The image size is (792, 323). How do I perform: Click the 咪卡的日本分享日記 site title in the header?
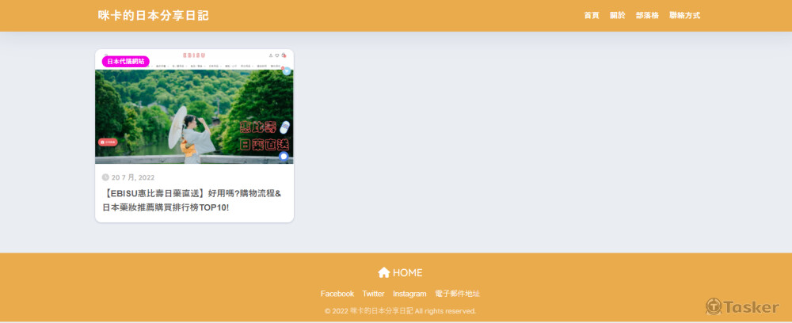click(x=153, y=16)
